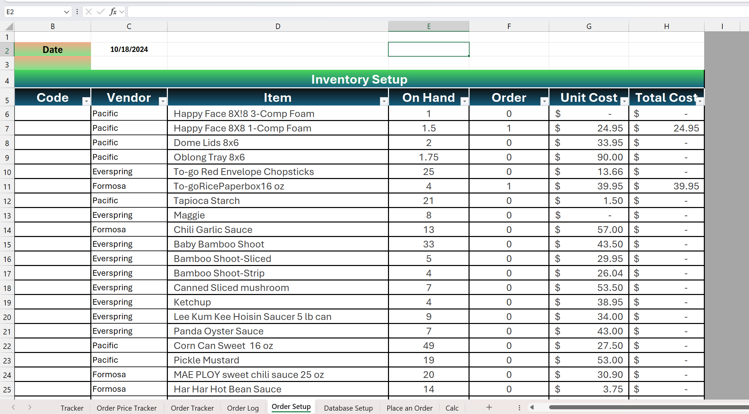Switch to the Order Price Tracker tab
Viewport: 749px width, 414px height.
(x=127, y=408)
